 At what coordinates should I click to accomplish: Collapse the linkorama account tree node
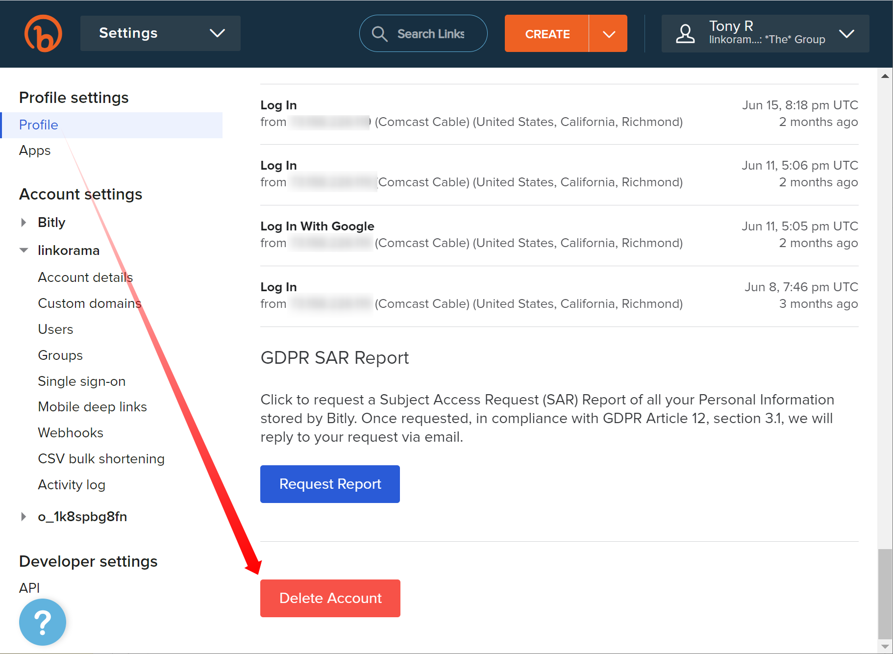coord(24,251)
